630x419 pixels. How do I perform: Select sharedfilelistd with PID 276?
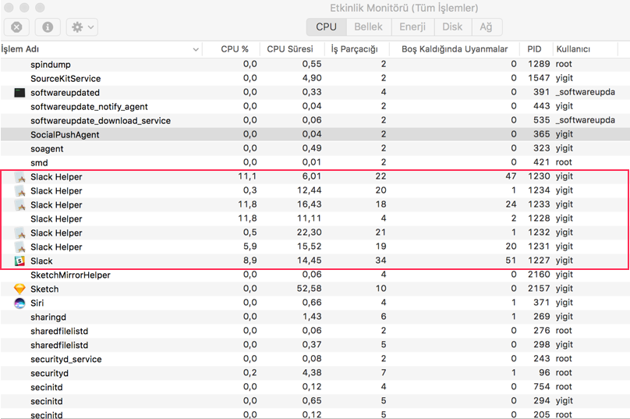pyautogui.click(x=315, y=331)
